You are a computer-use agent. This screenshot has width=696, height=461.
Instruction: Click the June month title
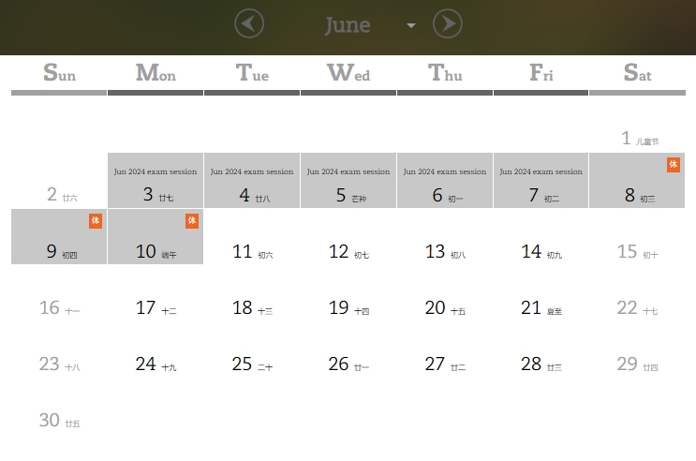pos(348,25)
